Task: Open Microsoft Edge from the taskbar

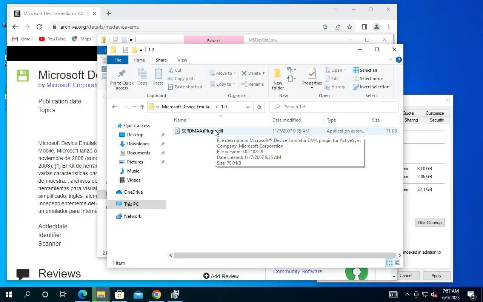Action: pyautogui.click(x=83, y=294)
